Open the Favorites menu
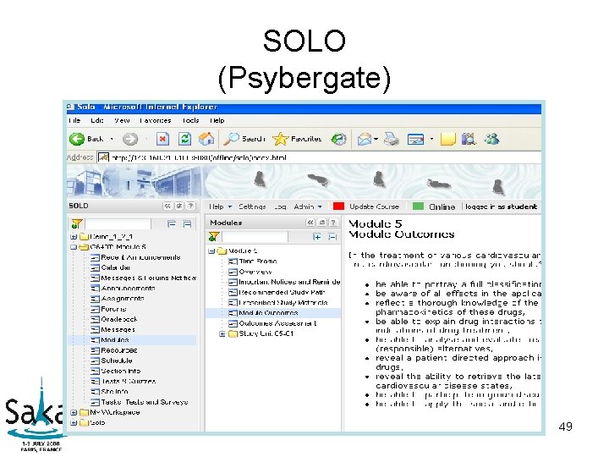 (156, 120)
